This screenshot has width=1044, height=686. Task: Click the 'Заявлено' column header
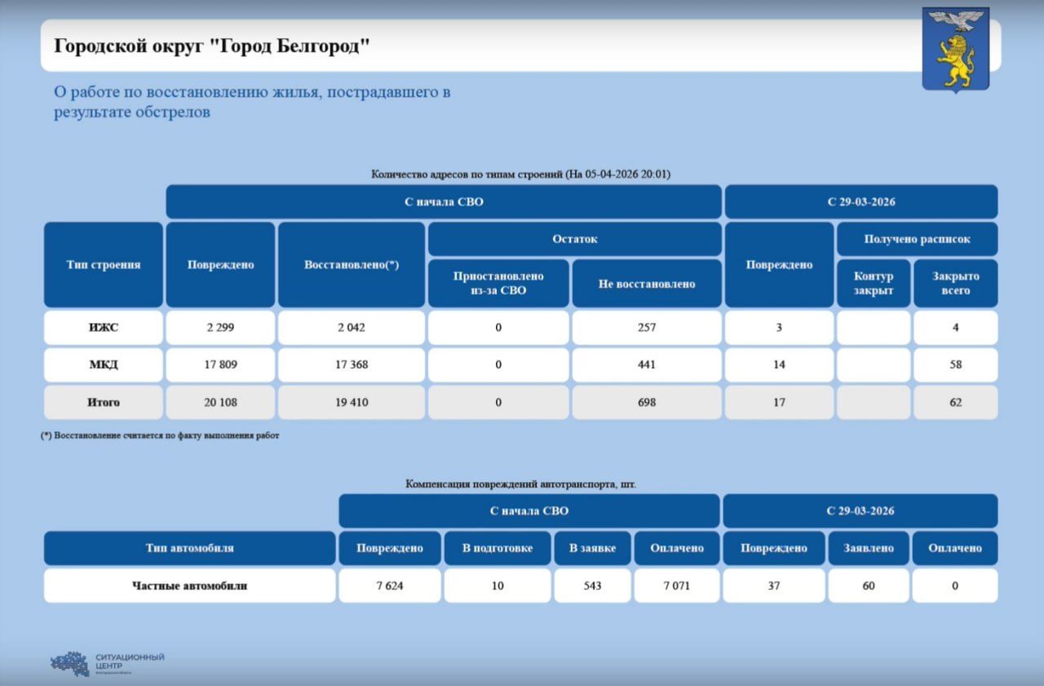(869, 548)
